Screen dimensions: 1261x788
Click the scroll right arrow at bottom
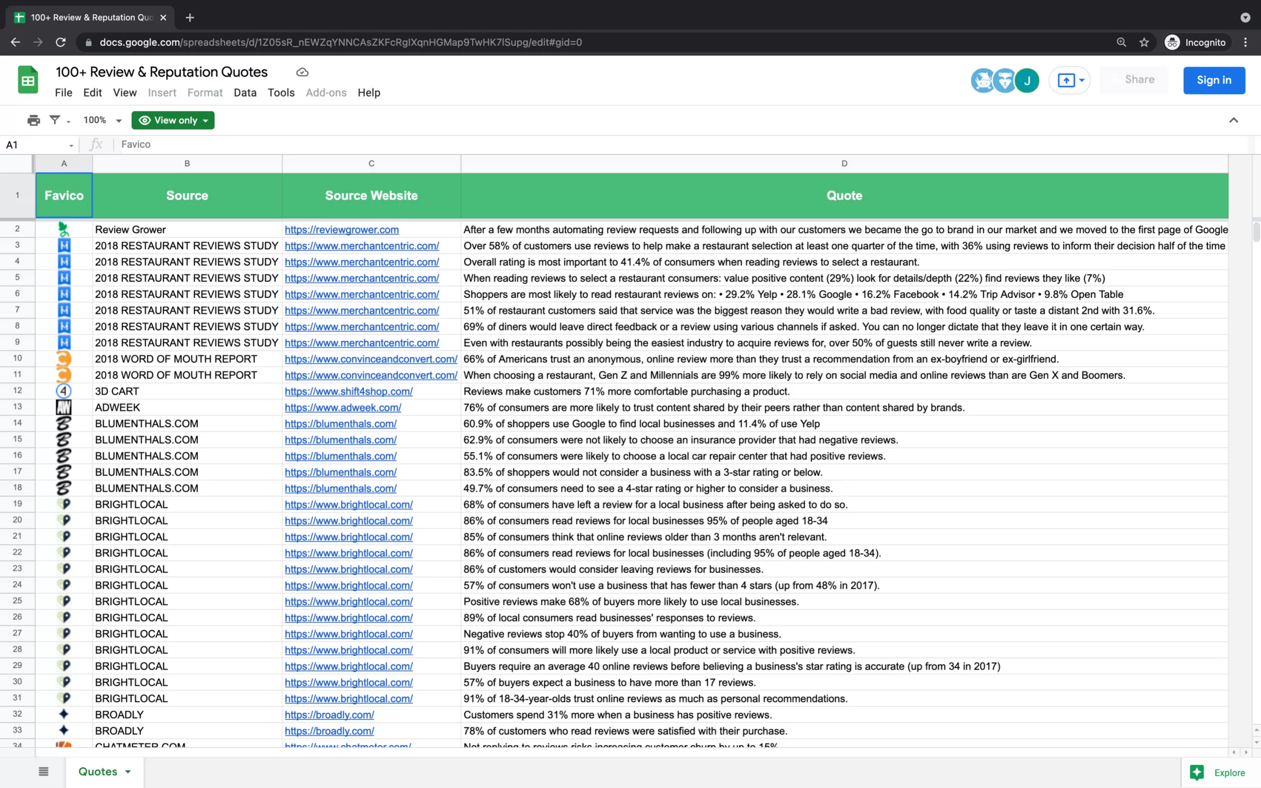[1246, 752]
